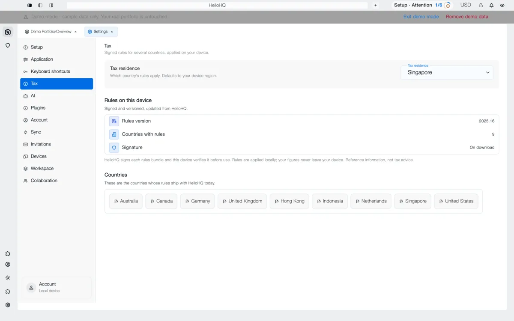Open the Account item in the settings sidebar
This screenshot has height=321, width=514.
[x=57, y=120]
